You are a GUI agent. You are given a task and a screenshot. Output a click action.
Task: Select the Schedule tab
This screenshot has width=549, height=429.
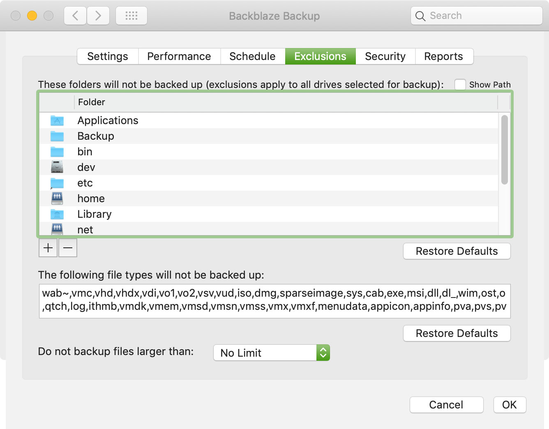[x=252, y=56]
